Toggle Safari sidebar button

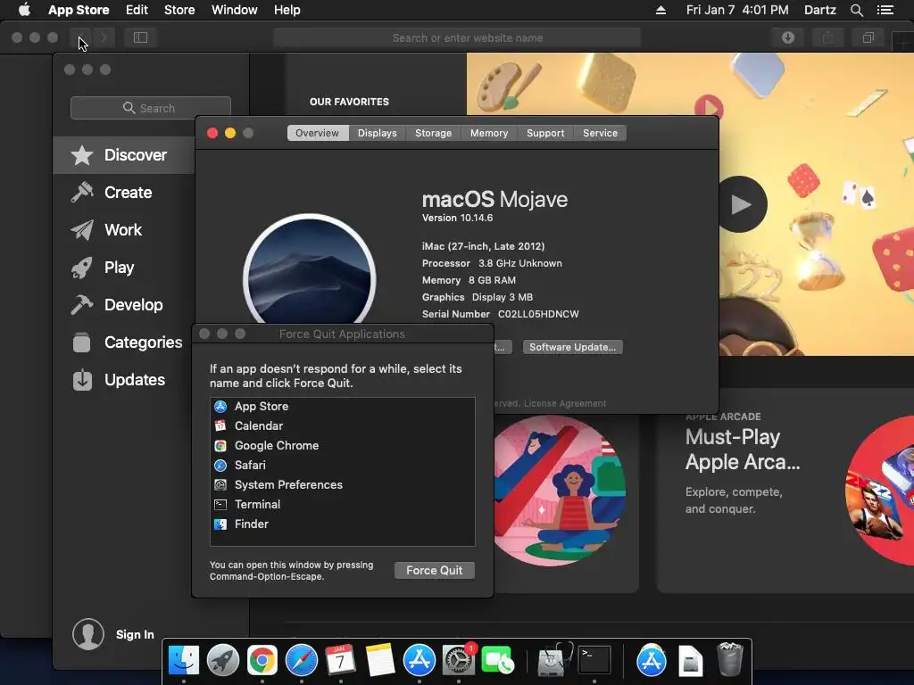point(140,37)
